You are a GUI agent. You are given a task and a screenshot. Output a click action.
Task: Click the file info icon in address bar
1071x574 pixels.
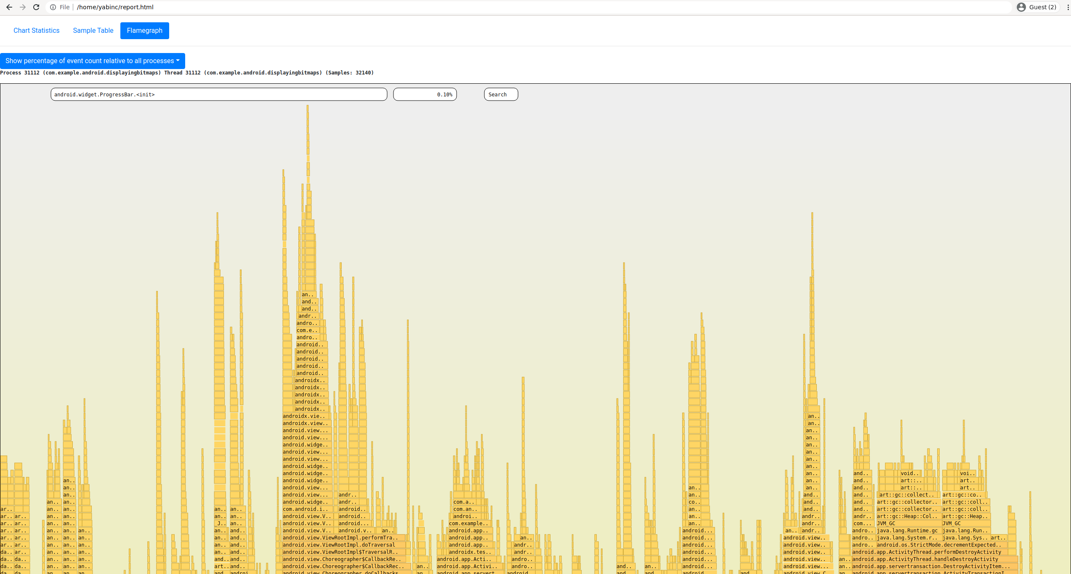coord(53,7)
